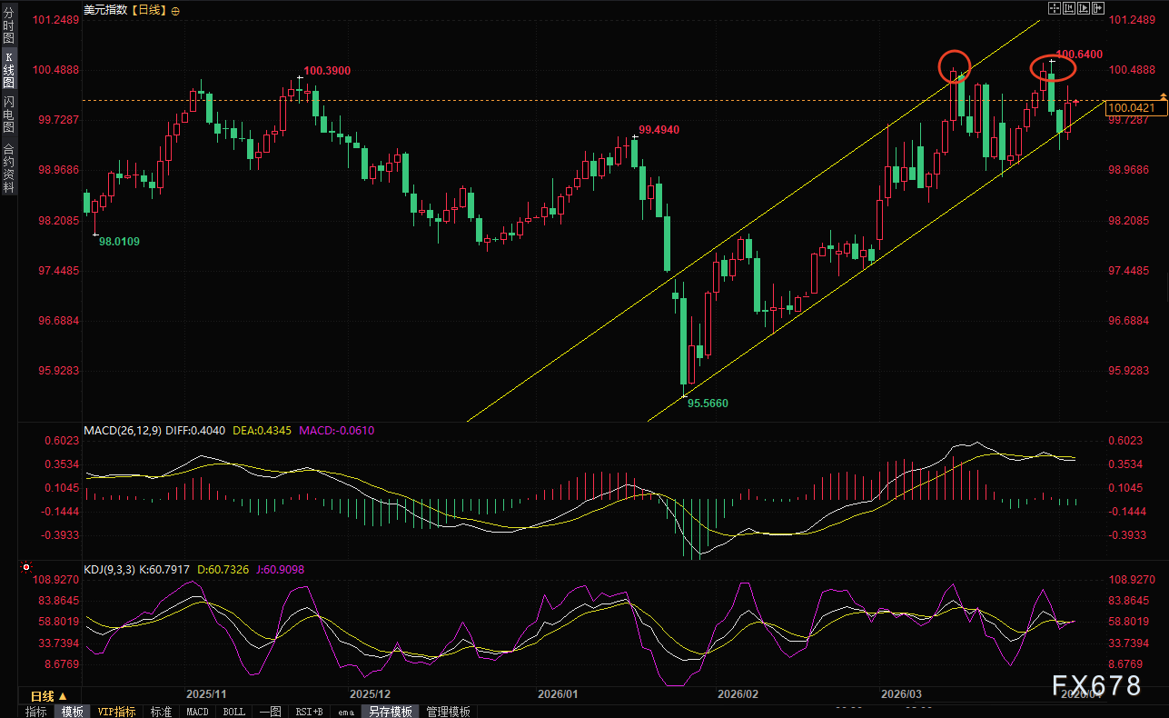
Task: Toggle the RSI+B indicator template
Action: click(x=310, y=712)
